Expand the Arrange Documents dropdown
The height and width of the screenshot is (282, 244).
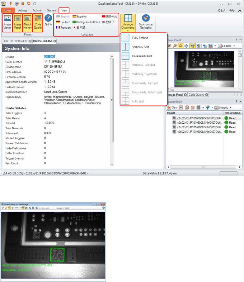(128, 23)
